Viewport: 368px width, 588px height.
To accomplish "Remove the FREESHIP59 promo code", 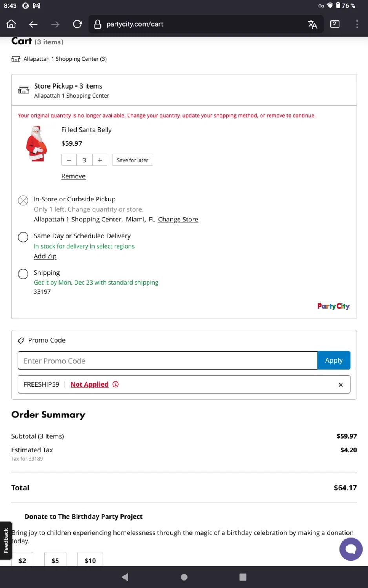I will coord(341,385).
